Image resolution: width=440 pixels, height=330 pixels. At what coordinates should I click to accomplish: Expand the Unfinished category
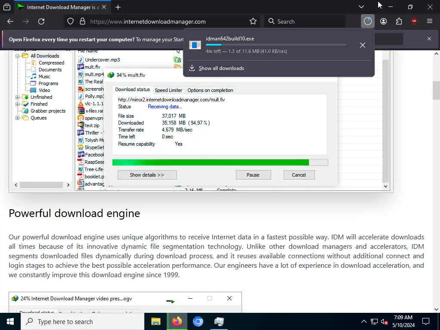pyautogui.click(x=17, y=97)
